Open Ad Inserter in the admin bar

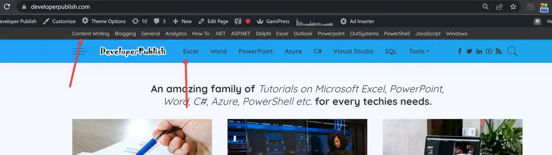click(357, 21)
